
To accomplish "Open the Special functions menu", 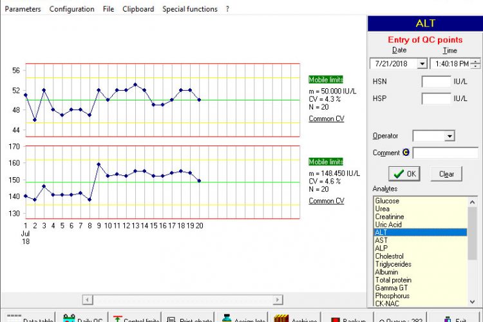I will 189,9.
